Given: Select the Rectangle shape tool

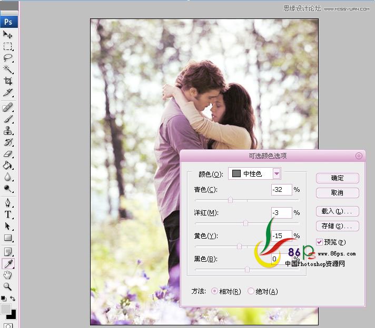Looking at the screenshot, I should click(x=8, y=238).
